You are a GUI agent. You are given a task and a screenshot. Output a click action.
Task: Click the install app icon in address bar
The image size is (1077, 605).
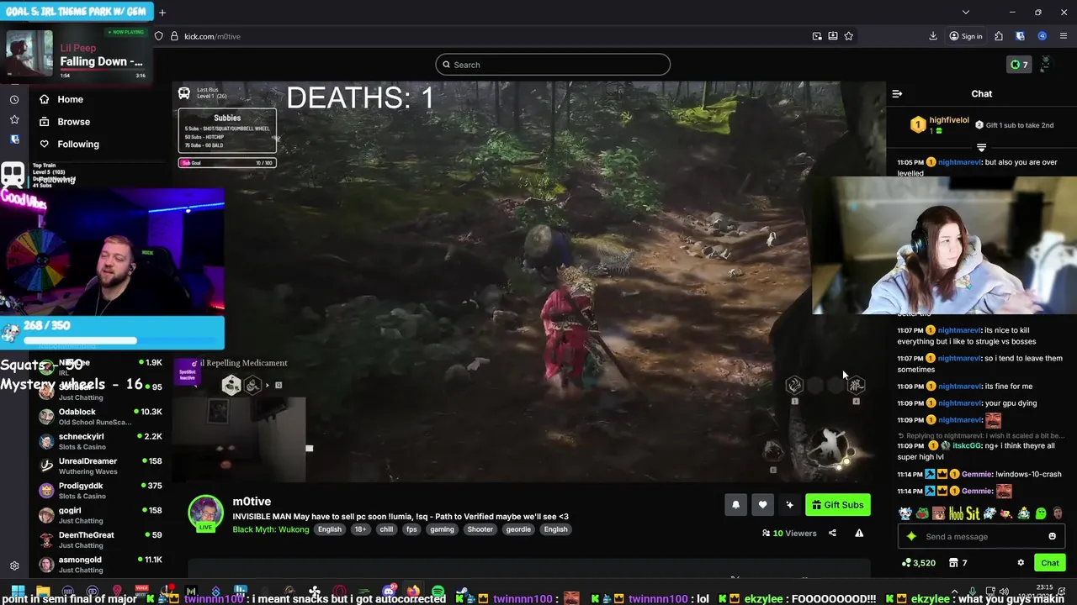coord(833,36)
